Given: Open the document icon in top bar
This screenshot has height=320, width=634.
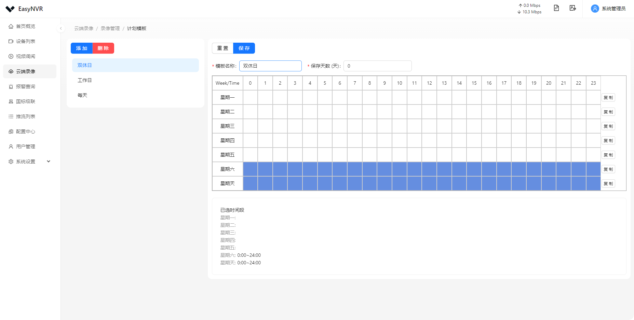Looking at the screenshot, I should pos(556,8).
